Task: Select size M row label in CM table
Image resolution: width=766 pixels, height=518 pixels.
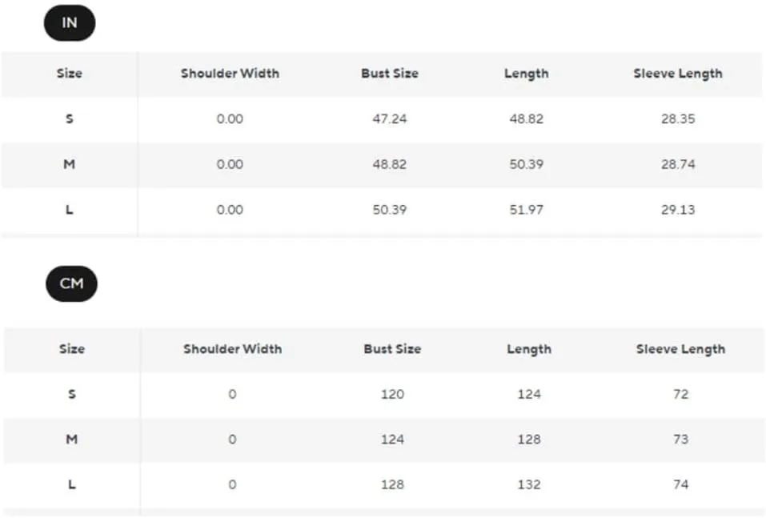Action: [72, 440]
